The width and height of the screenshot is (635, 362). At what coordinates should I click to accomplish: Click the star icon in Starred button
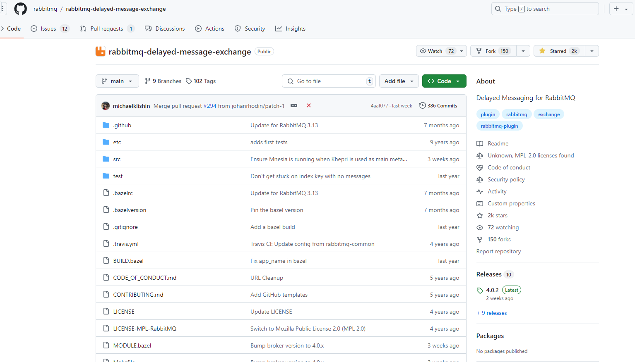tap(542, 51)
